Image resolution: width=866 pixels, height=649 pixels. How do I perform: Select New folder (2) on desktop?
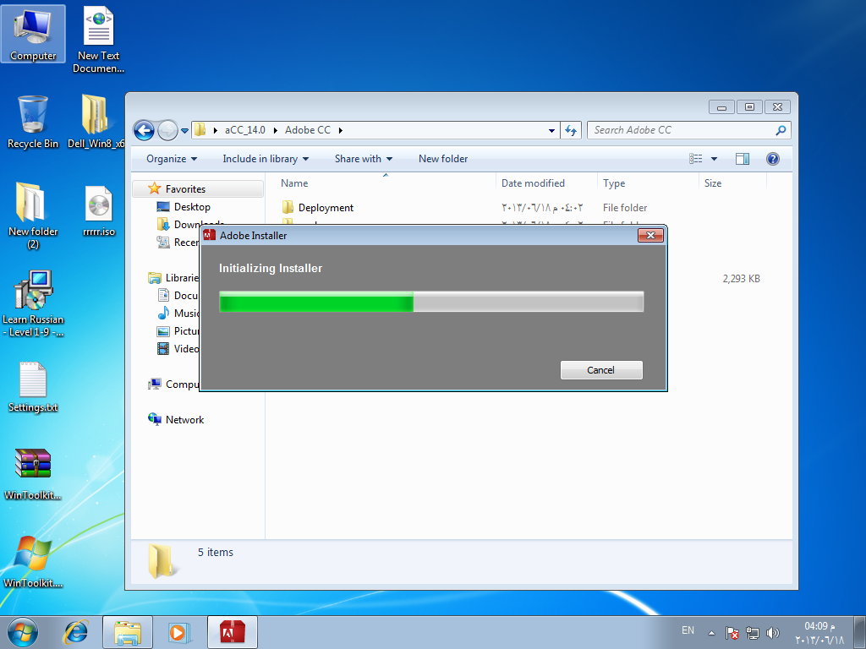(x=33, y=215)
